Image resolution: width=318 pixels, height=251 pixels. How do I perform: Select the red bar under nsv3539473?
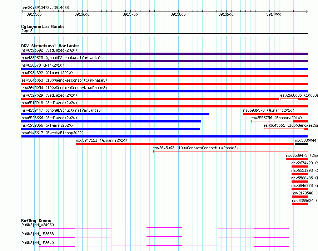coord(297,159)
